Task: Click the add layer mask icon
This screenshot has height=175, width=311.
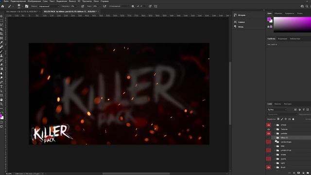Action: [298, 173]
